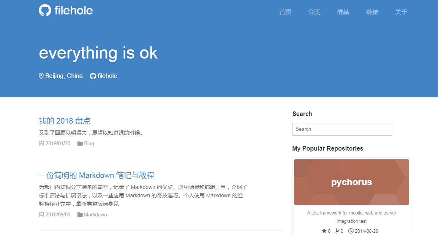Click the folder icon next to Markdown category
438x235 pixels.
80,214
